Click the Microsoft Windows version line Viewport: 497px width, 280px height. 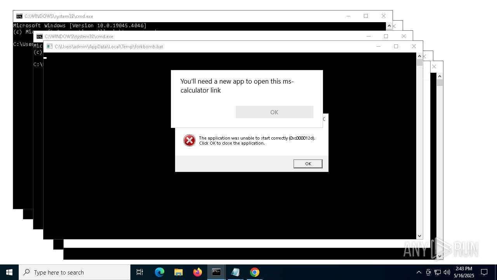80,26
